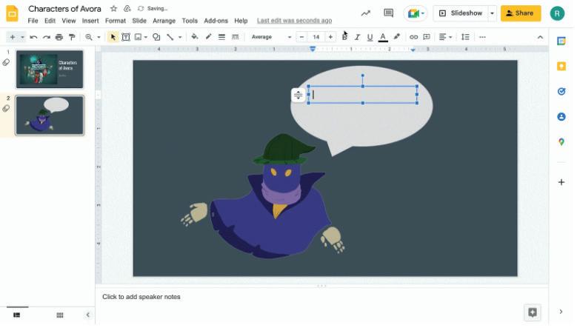The width and height of the screenshot is (577, 328).
Task: Open the activity dashboard trend icon
Action: [365, 13]
